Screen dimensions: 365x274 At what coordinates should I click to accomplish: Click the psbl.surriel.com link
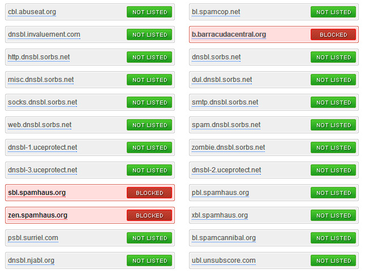coord(33,238)
